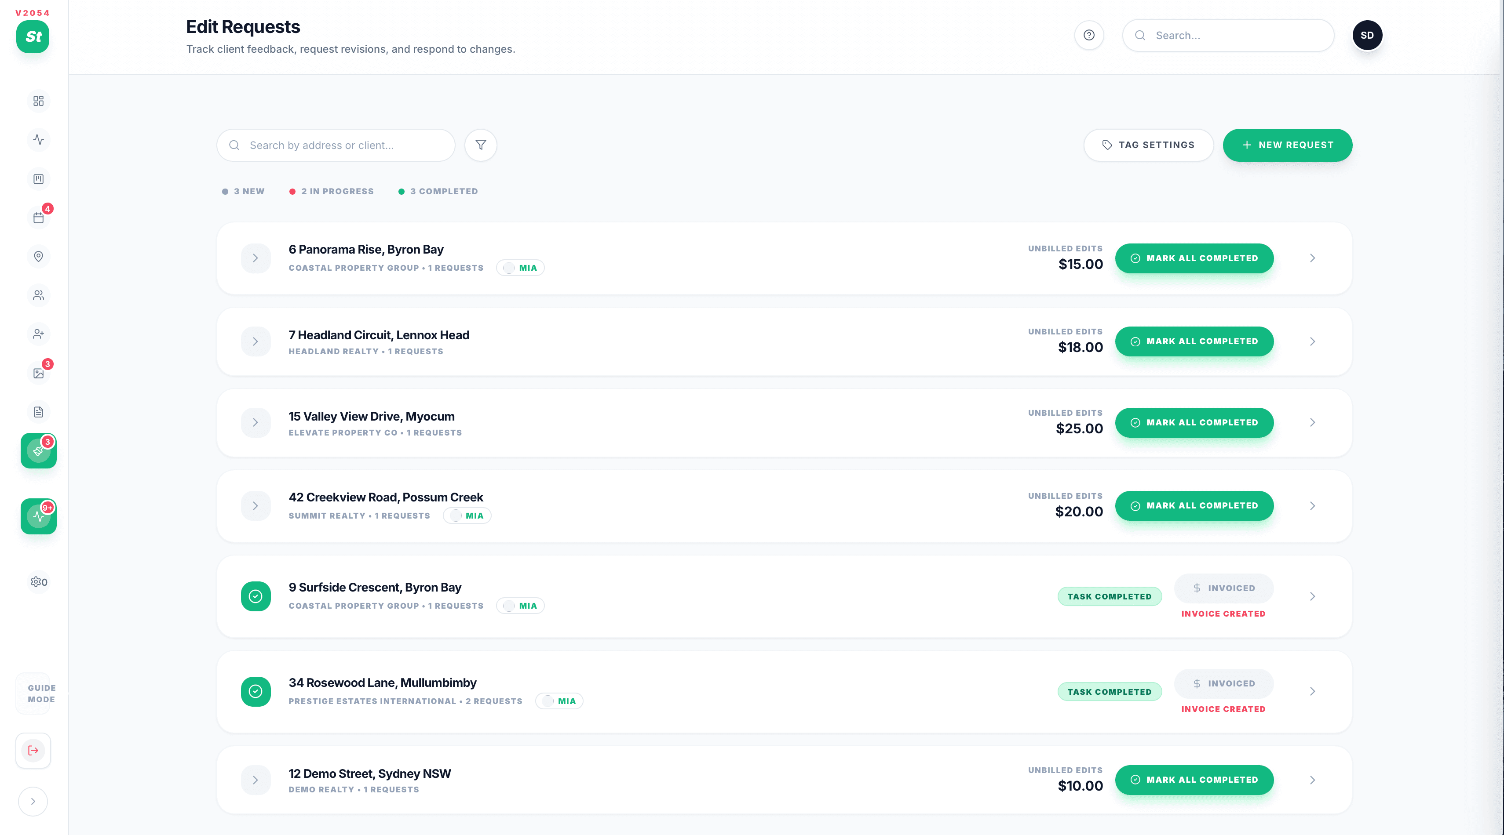Open details arrow for 12 Demo Street
The image size is (1504, 835).
point(1313,780)
